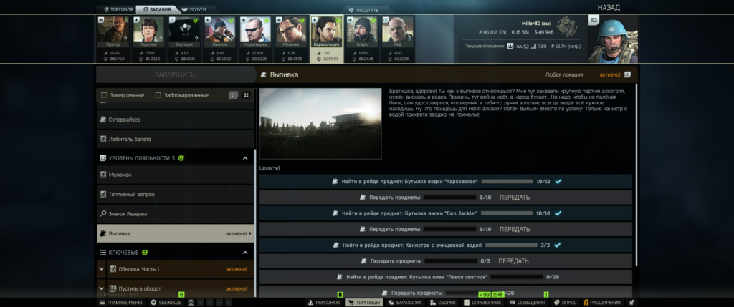
Task: Open the ЗАДАНИЯ tab
Action: coord(157,9)
